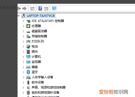135x97 pixels.
Task: Click the 软件设备 software device icon
Action: (x=28, y=82)
